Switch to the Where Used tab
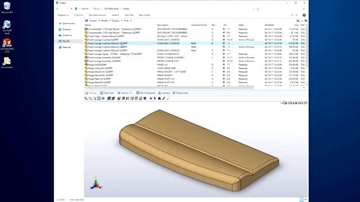Image resolution: width=360 pixels, height=202 pixels. [x=181, y=93]
